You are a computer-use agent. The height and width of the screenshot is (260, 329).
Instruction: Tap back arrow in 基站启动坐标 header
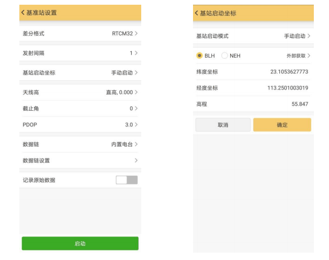197,13
